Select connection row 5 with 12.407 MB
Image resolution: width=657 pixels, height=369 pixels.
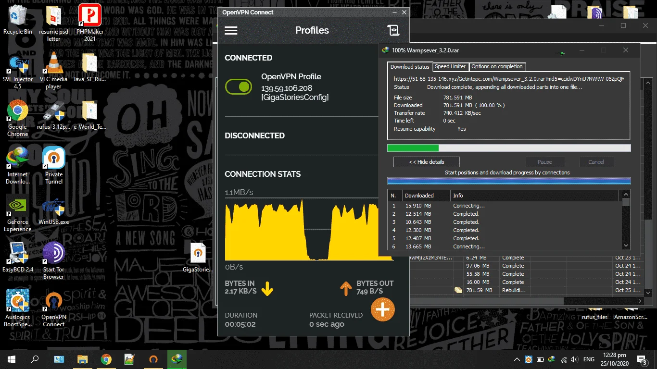pyautogui.click(x=505, y=238)
